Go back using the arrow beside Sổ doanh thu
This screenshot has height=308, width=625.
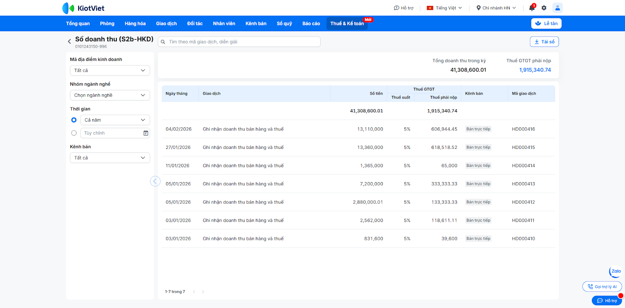coord(70,41)
